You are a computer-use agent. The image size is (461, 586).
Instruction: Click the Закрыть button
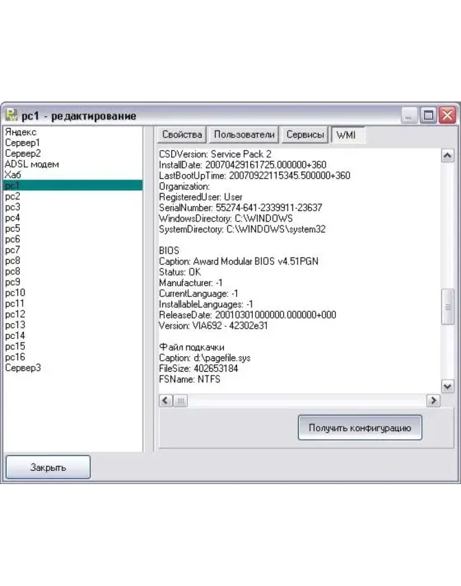pyautogui.click(x=48, y=467)
